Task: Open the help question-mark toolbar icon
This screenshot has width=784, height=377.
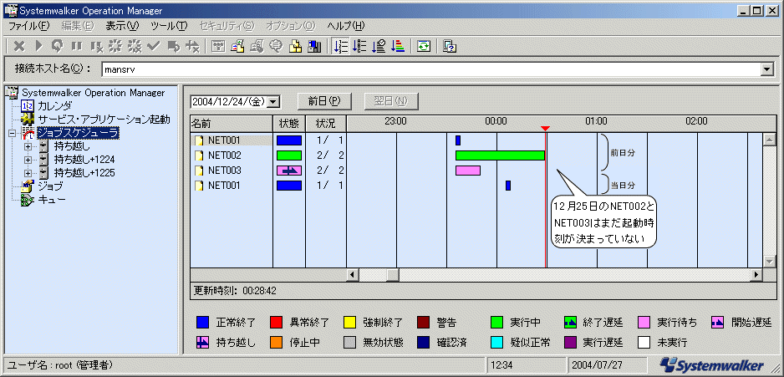Action: [450, 47]
